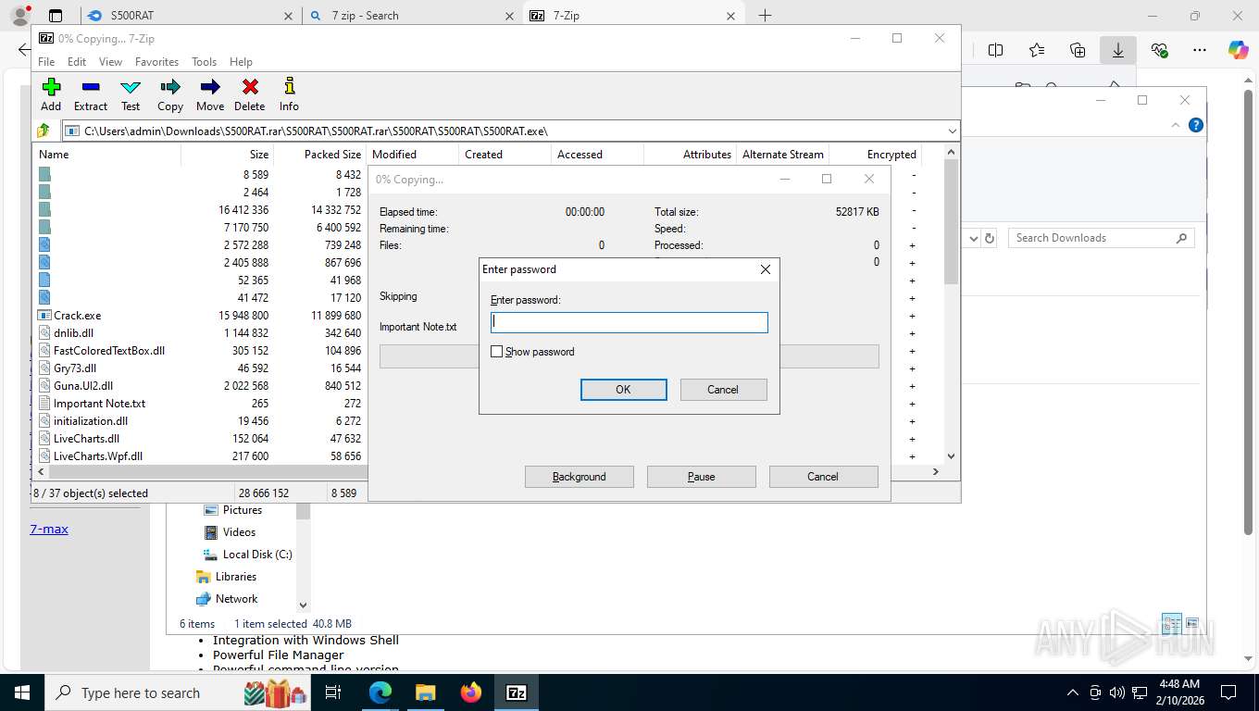Image resolution: width=1259 pixels, height=711 pixels.
Task: Open Edge tab actions icon
Action: click(56, 16)
